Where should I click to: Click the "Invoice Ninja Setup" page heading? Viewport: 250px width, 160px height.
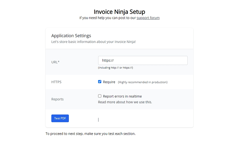click(120, 12)
